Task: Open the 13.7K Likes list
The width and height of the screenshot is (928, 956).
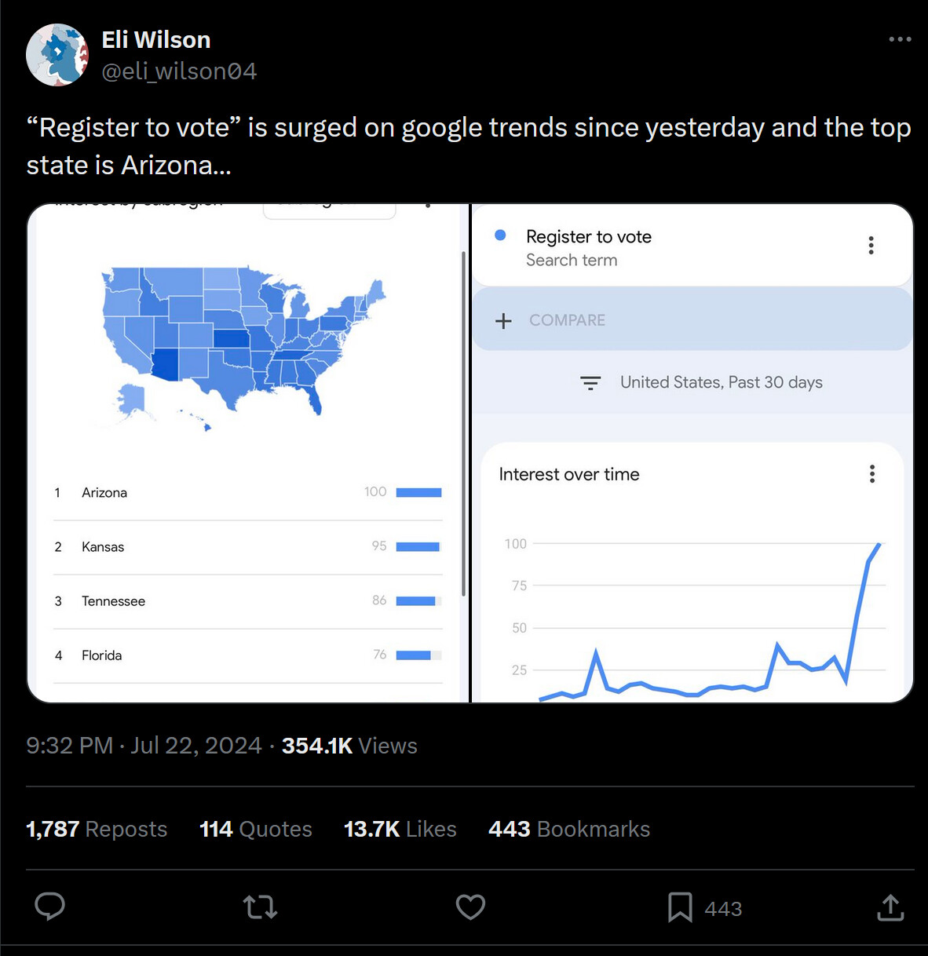Action: pyautogui.click(x=400, y=829)
